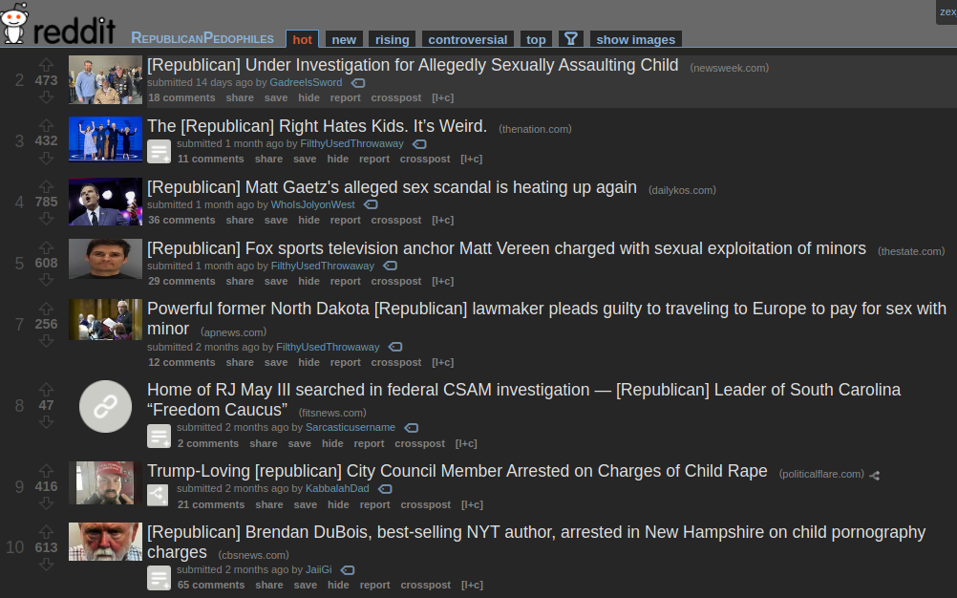Screen dimensions: 957x598
Task: Open the Brendan DuBois child pornography charges article
Action: pyautogui.click(x=537, y=542)
